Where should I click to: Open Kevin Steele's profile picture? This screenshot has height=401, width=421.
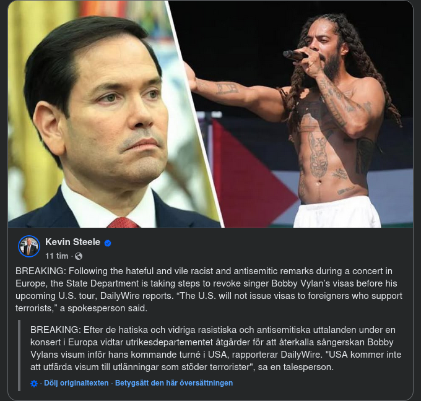[x=29, y=246]
